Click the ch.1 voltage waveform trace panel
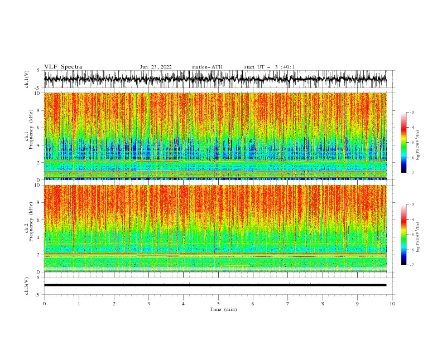This screenshot has width=442, height=341. coord(215,79)
